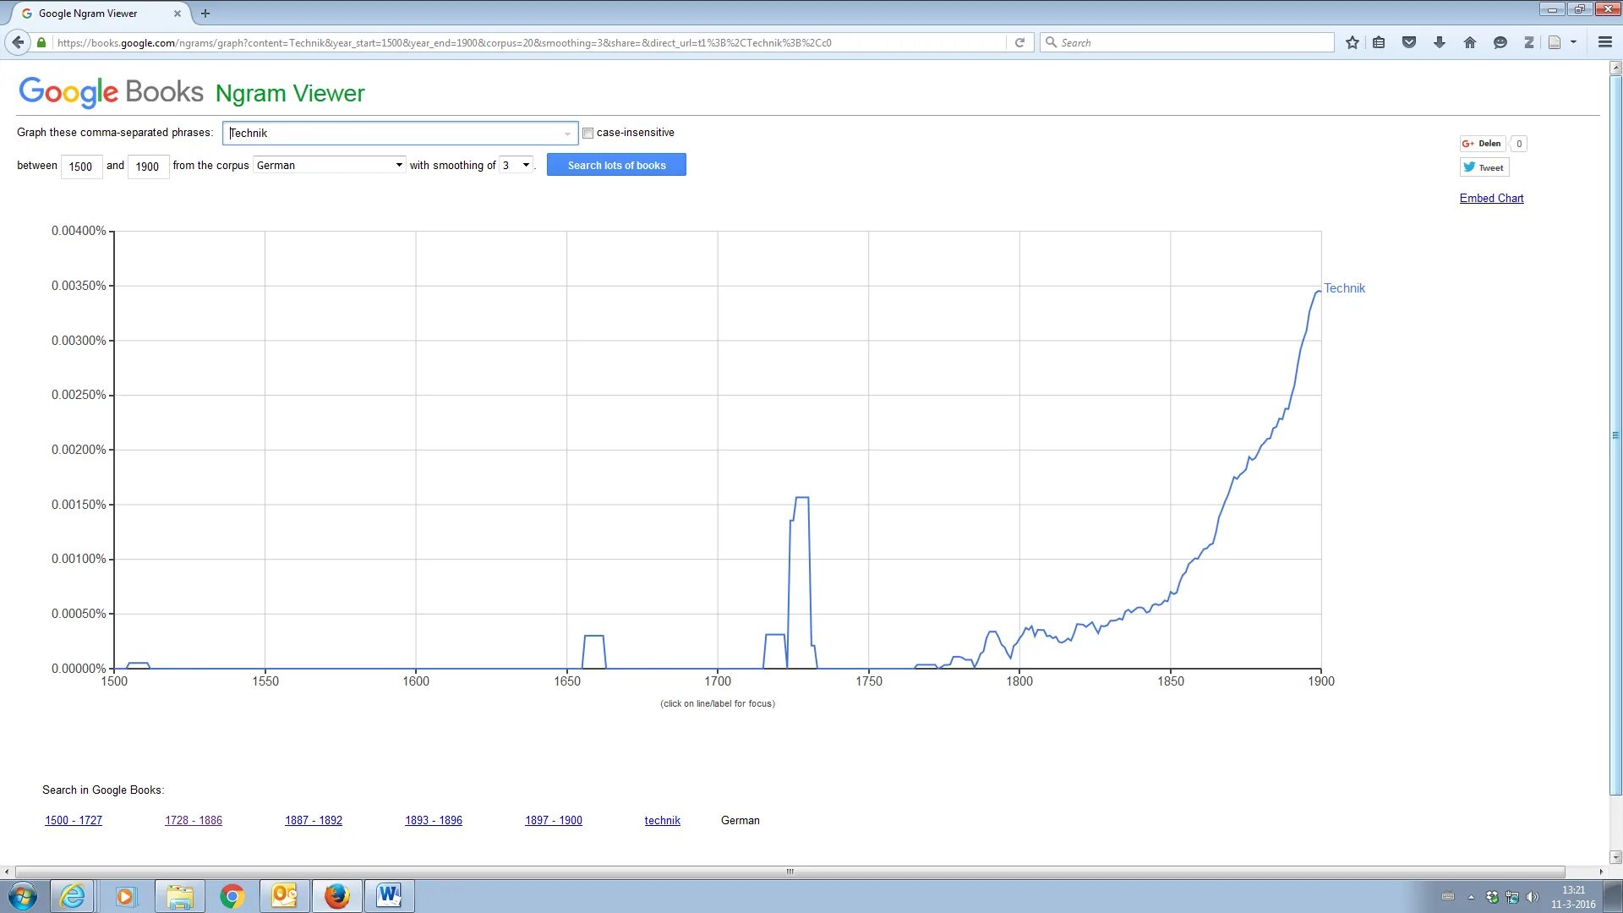1623x913 pixels.
Task: Click the Google Books Ngram Viewer logo
Action: (192, 91)
